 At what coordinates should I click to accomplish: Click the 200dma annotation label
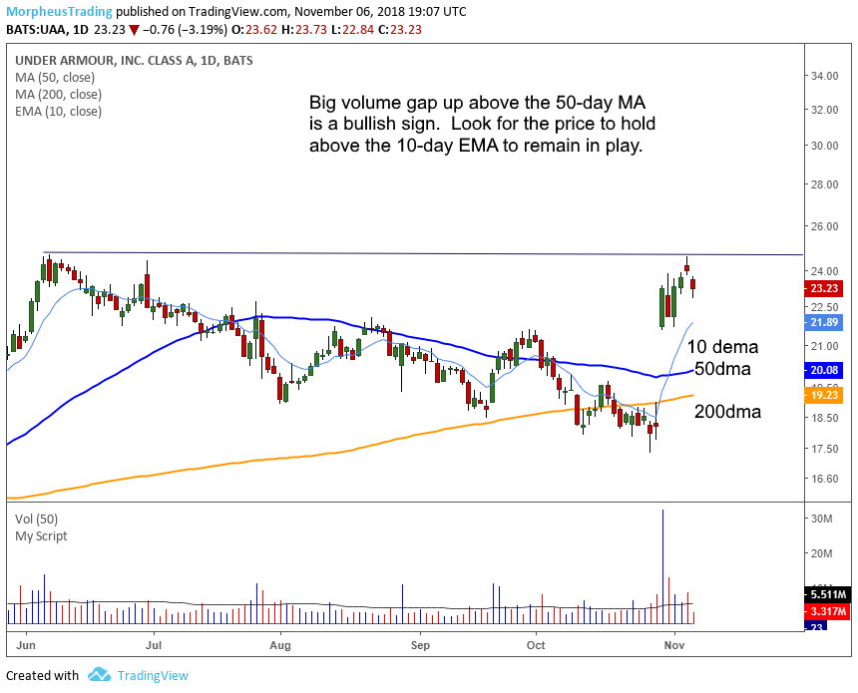pos(727,412)
